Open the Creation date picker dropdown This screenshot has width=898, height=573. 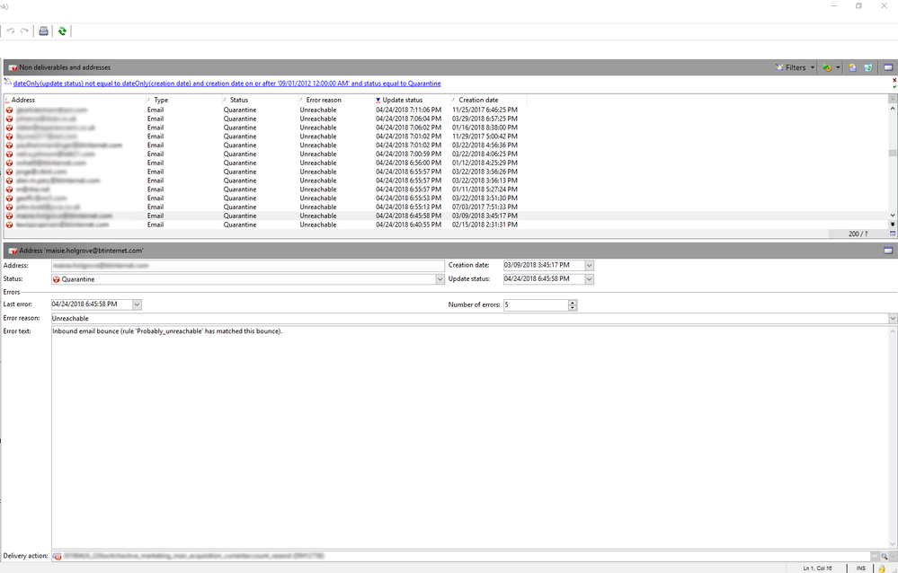[589, 265]
